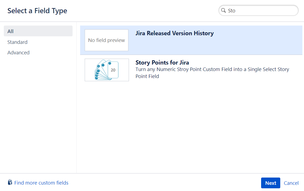Click blank area right of Story Points title

tap(243, 63)
